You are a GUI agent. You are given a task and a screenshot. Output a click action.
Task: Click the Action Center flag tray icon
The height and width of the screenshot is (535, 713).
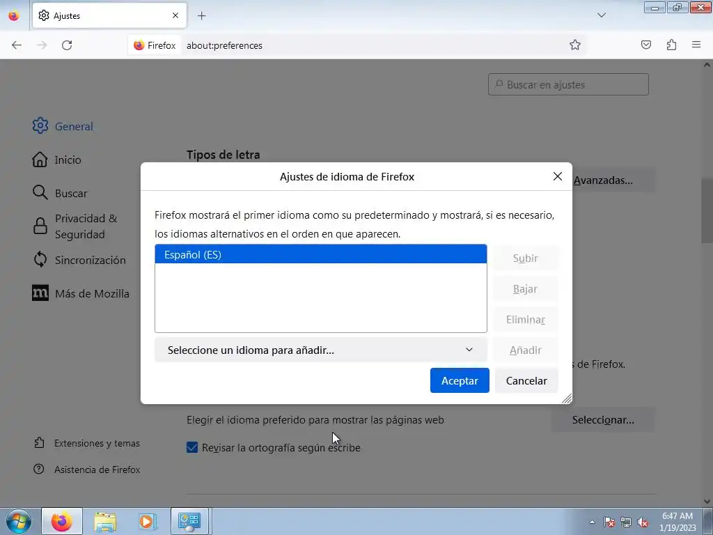click(609, 522)
